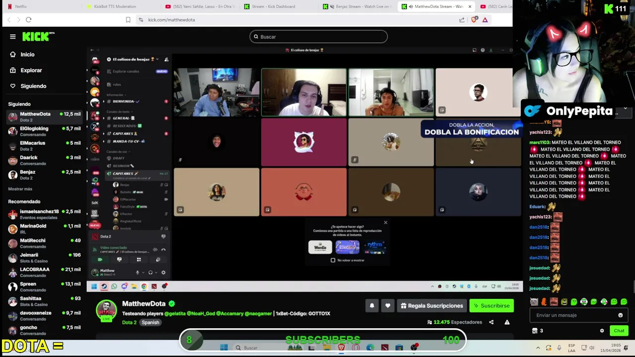The width and height of the screenshot is (635, 357).
Task: Mute Discord microphone
Action: [137, 272]
